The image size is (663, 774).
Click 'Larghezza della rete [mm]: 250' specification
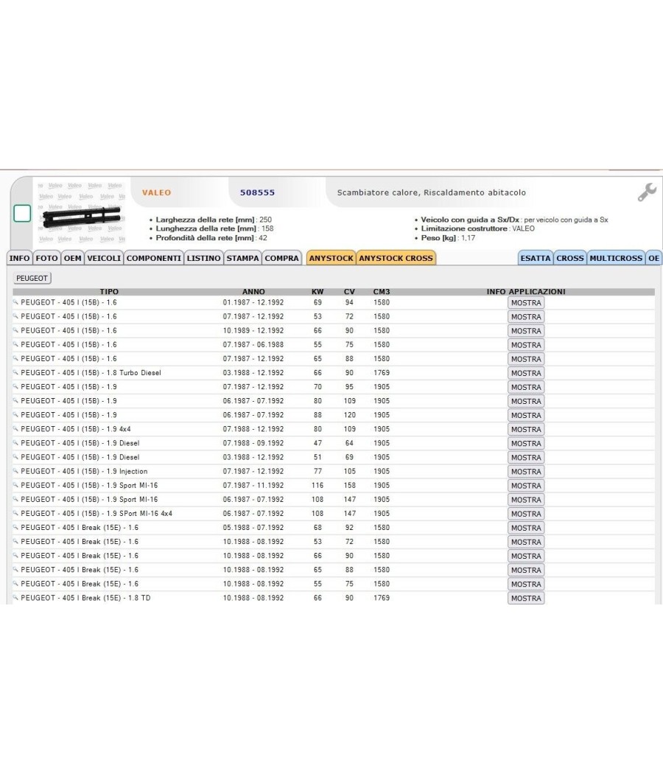[x=214, y=220]
